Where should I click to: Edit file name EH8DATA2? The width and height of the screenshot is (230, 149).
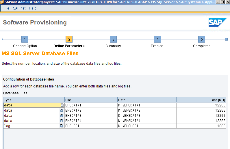coord(91,110)
